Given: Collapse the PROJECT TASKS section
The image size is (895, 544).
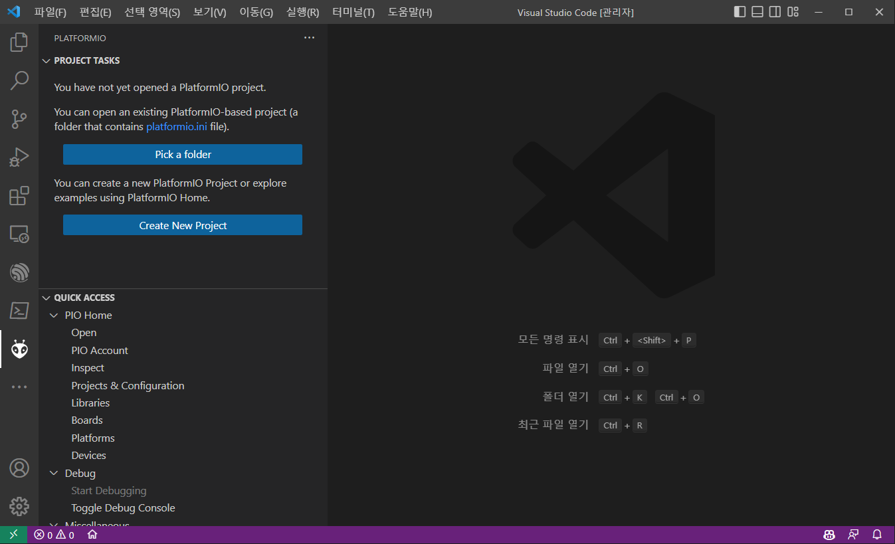Looking at the screenshot, I should [x=46, y=60].
